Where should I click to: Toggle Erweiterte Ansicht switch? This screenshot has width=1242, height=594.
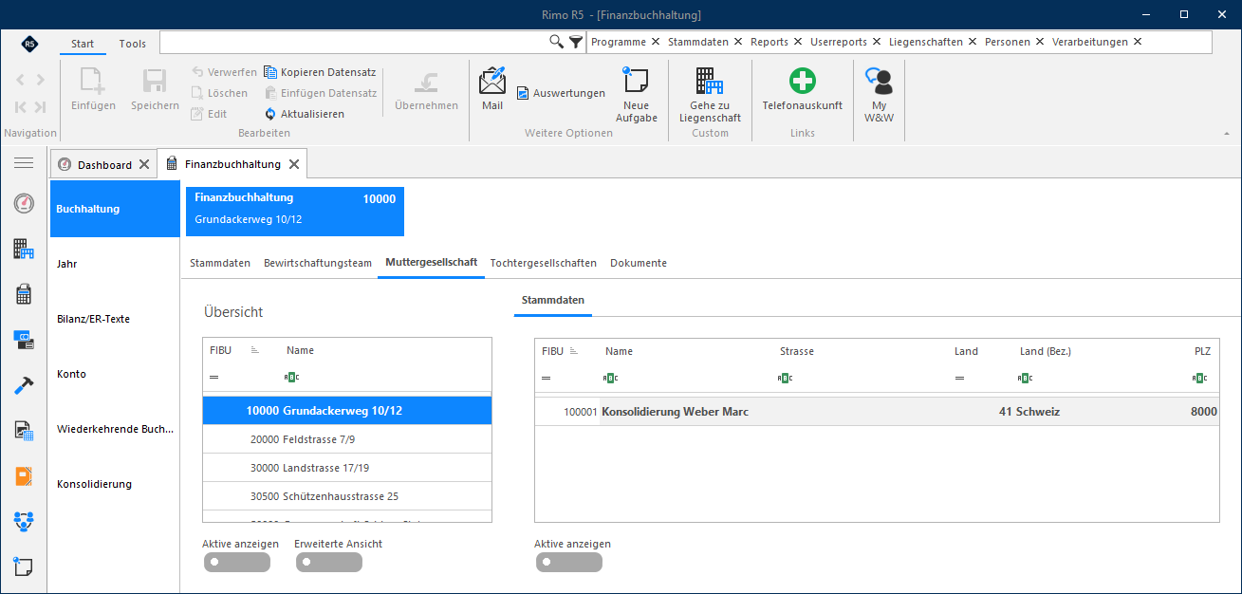pyautogui.click(x=328, y=562)
